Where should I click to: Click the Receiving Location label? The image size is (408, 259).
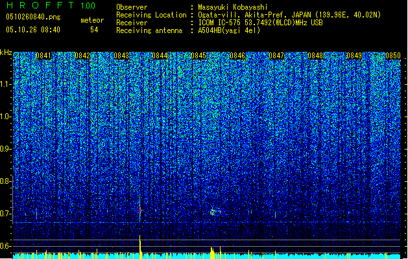coord(151,15)
